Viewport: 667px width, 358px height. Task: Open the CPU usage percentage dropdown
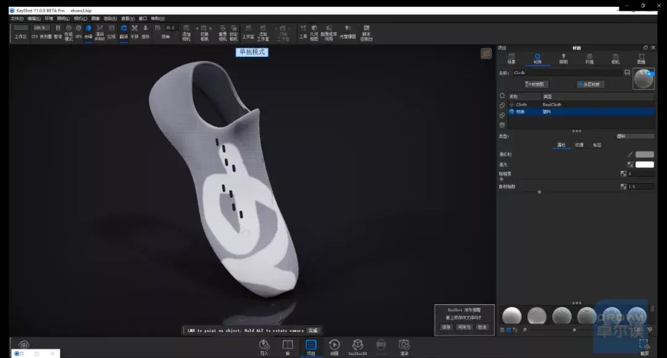click(42, 28)
